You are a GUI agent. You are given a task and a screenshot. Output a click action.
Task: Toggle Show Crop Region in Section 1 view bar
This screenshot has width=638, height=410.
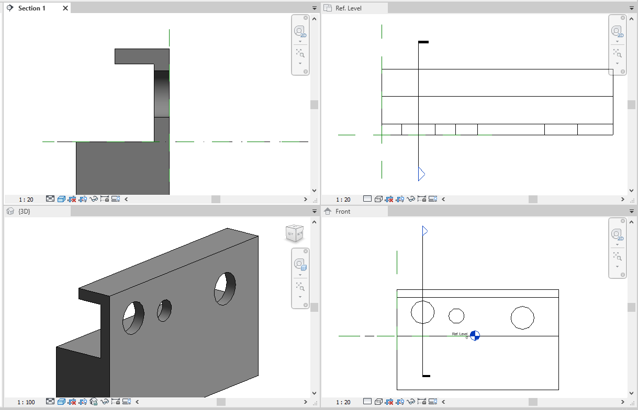coord(83,199)
